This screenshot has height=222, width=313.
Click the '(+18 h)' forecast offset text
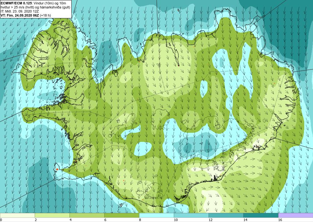tap(45, 15)
